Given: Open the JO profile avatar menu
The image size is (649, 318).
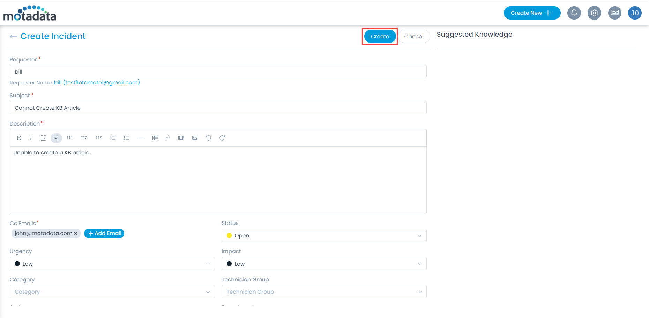Looking at the screenshot, I should tap(635, 13).
